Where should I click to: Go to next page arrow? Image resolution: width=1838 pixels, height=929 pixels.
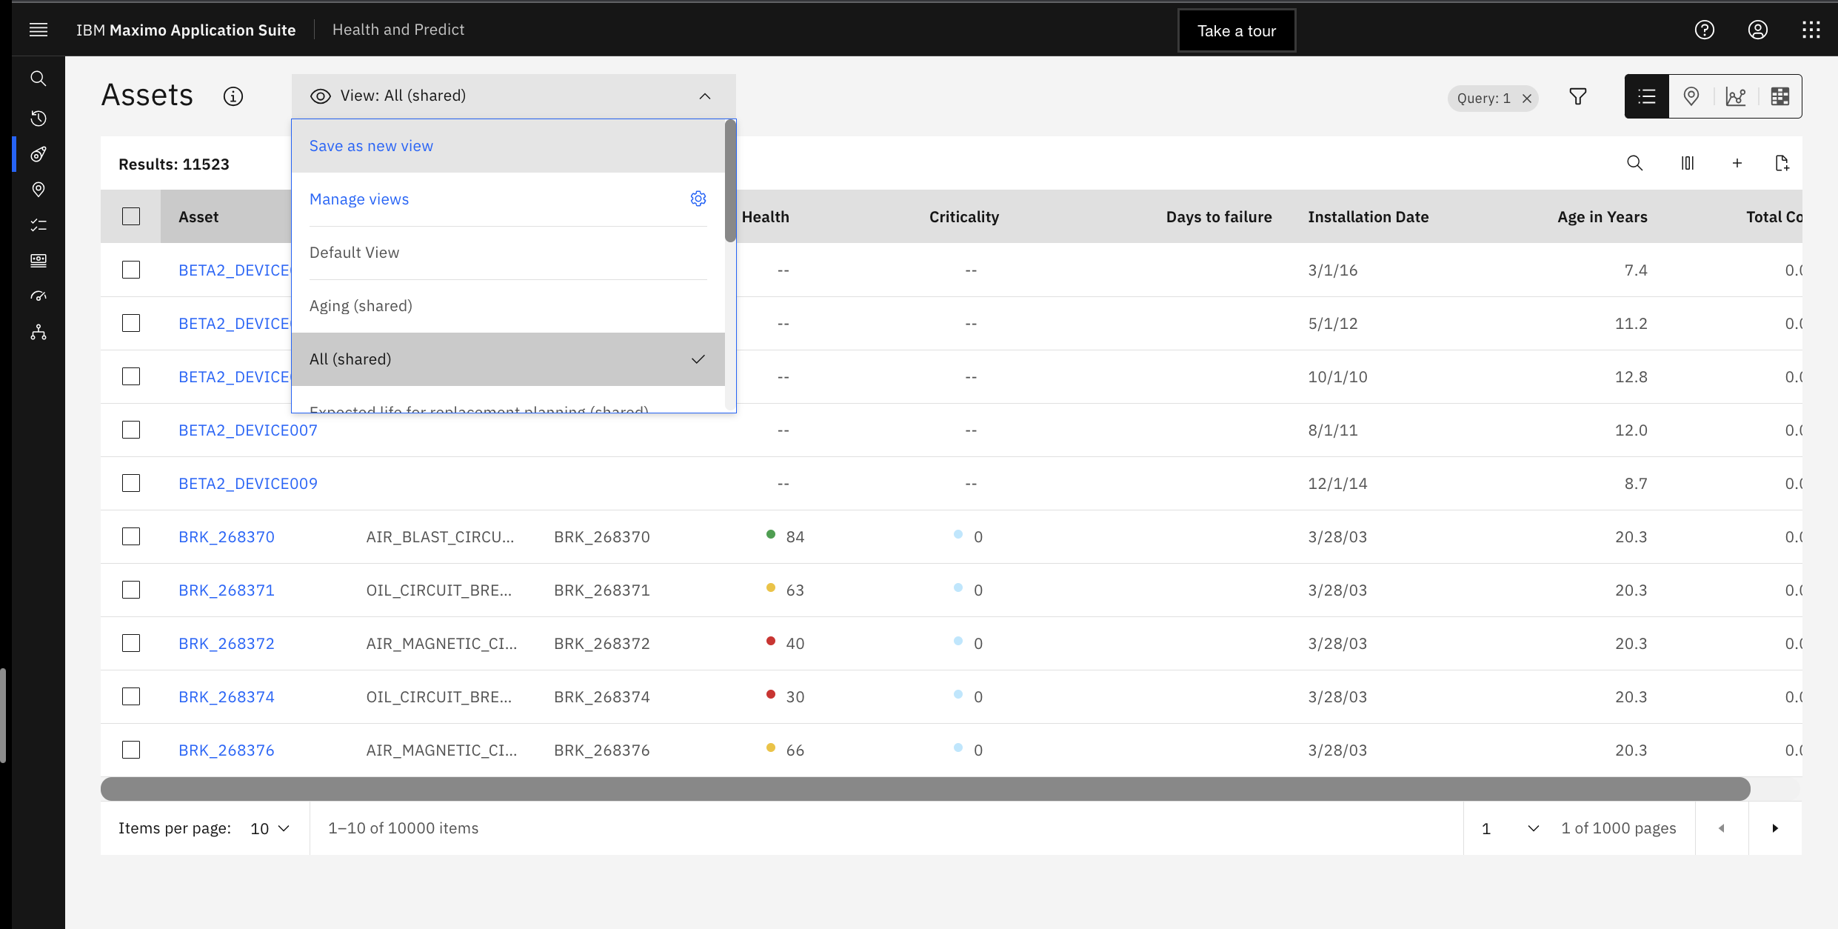click(x=1775, y=828)
